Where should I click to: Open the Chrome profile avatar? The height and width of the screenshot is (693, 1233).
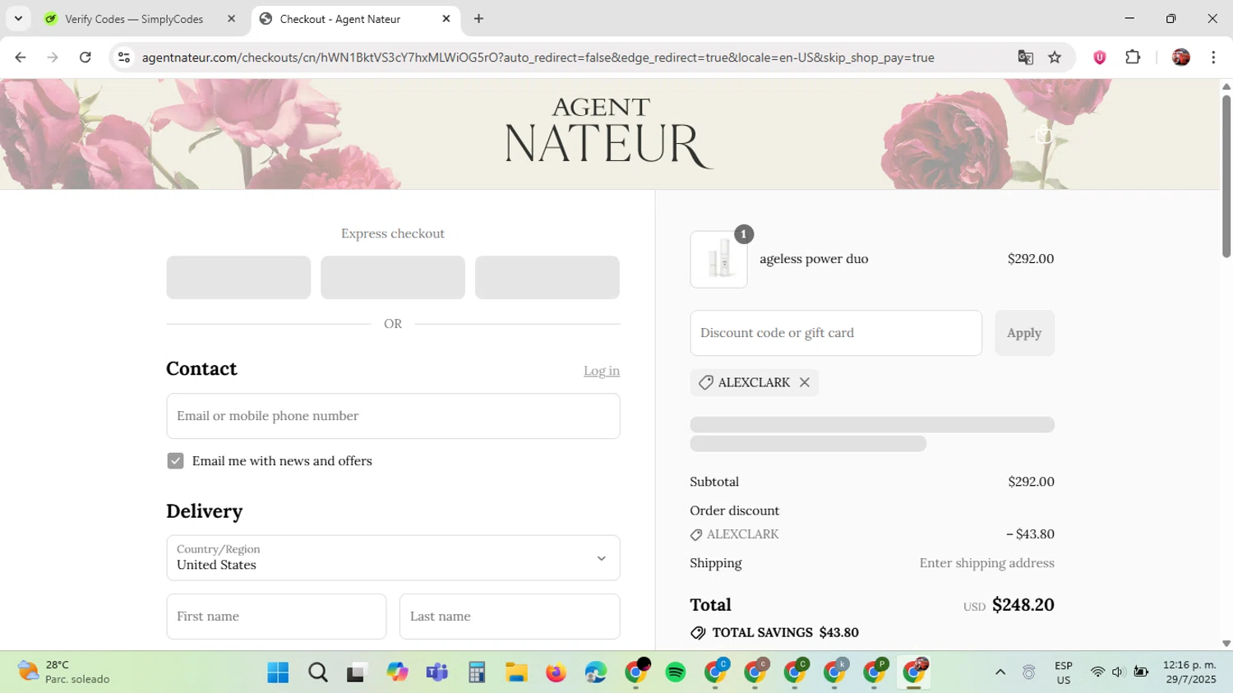click(1180, 58)
